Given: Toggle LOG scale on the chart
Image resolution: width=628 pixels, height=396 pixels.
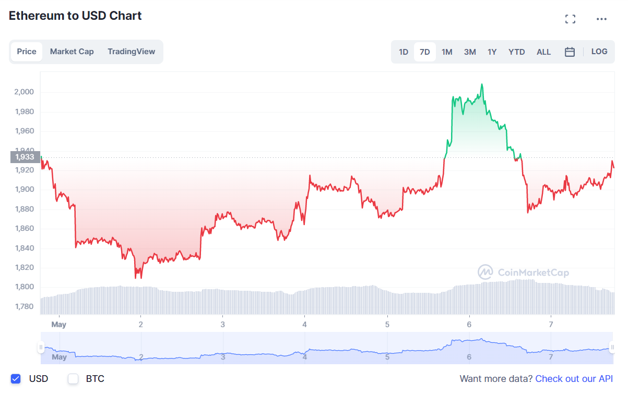Looking at the screenshot, I should [599, 52].
